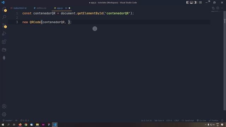
Task: Open the Customize Layout button
Action: 200,2
